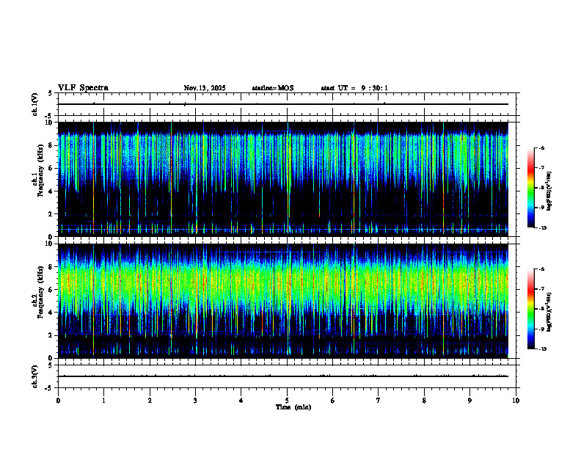Click the ch.3 voltage waveform trace panel

pos(287,376)
